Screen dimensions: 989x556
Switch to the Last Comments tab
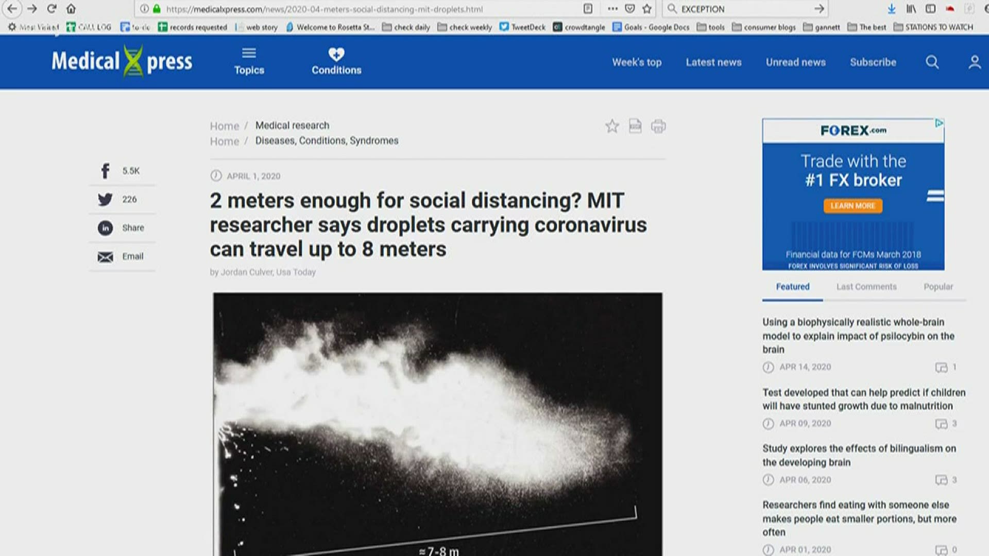[x=866, y=287]
